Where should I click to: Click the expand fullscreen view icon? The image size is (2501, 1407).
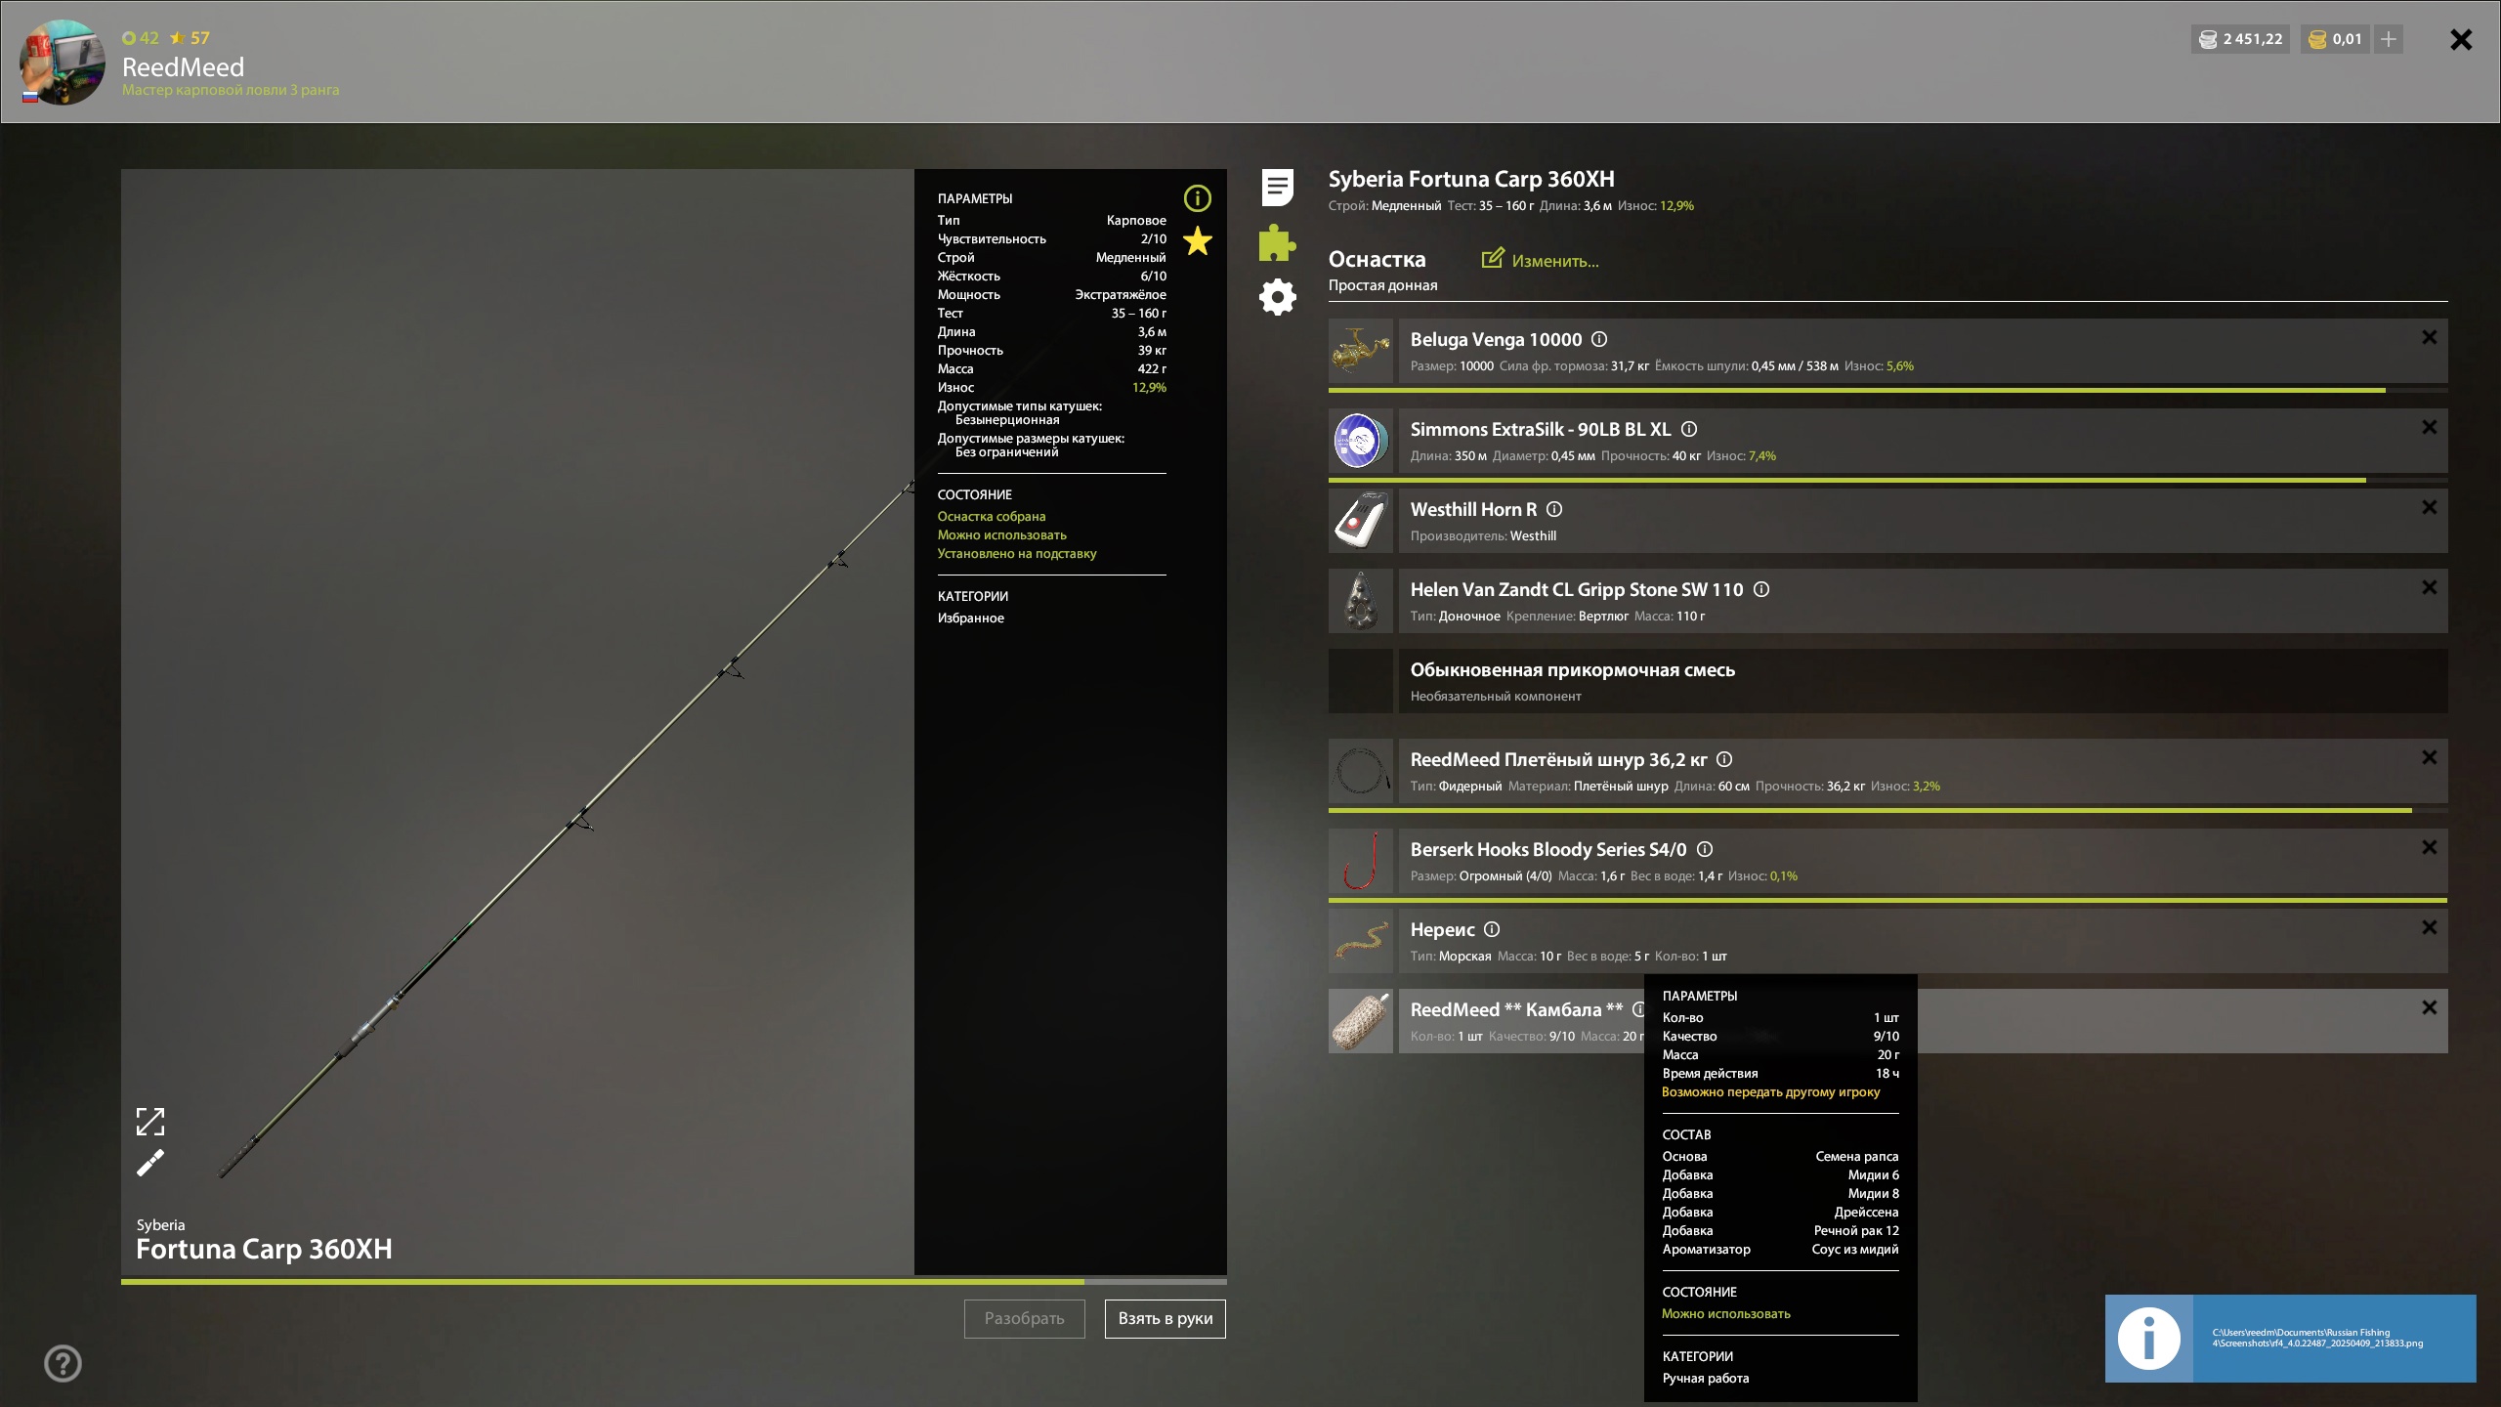pos(149,1122)
